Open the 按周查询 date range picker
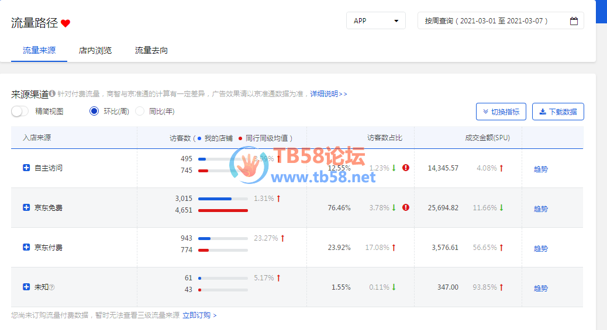Screen dimensions: 607x330 501,21
